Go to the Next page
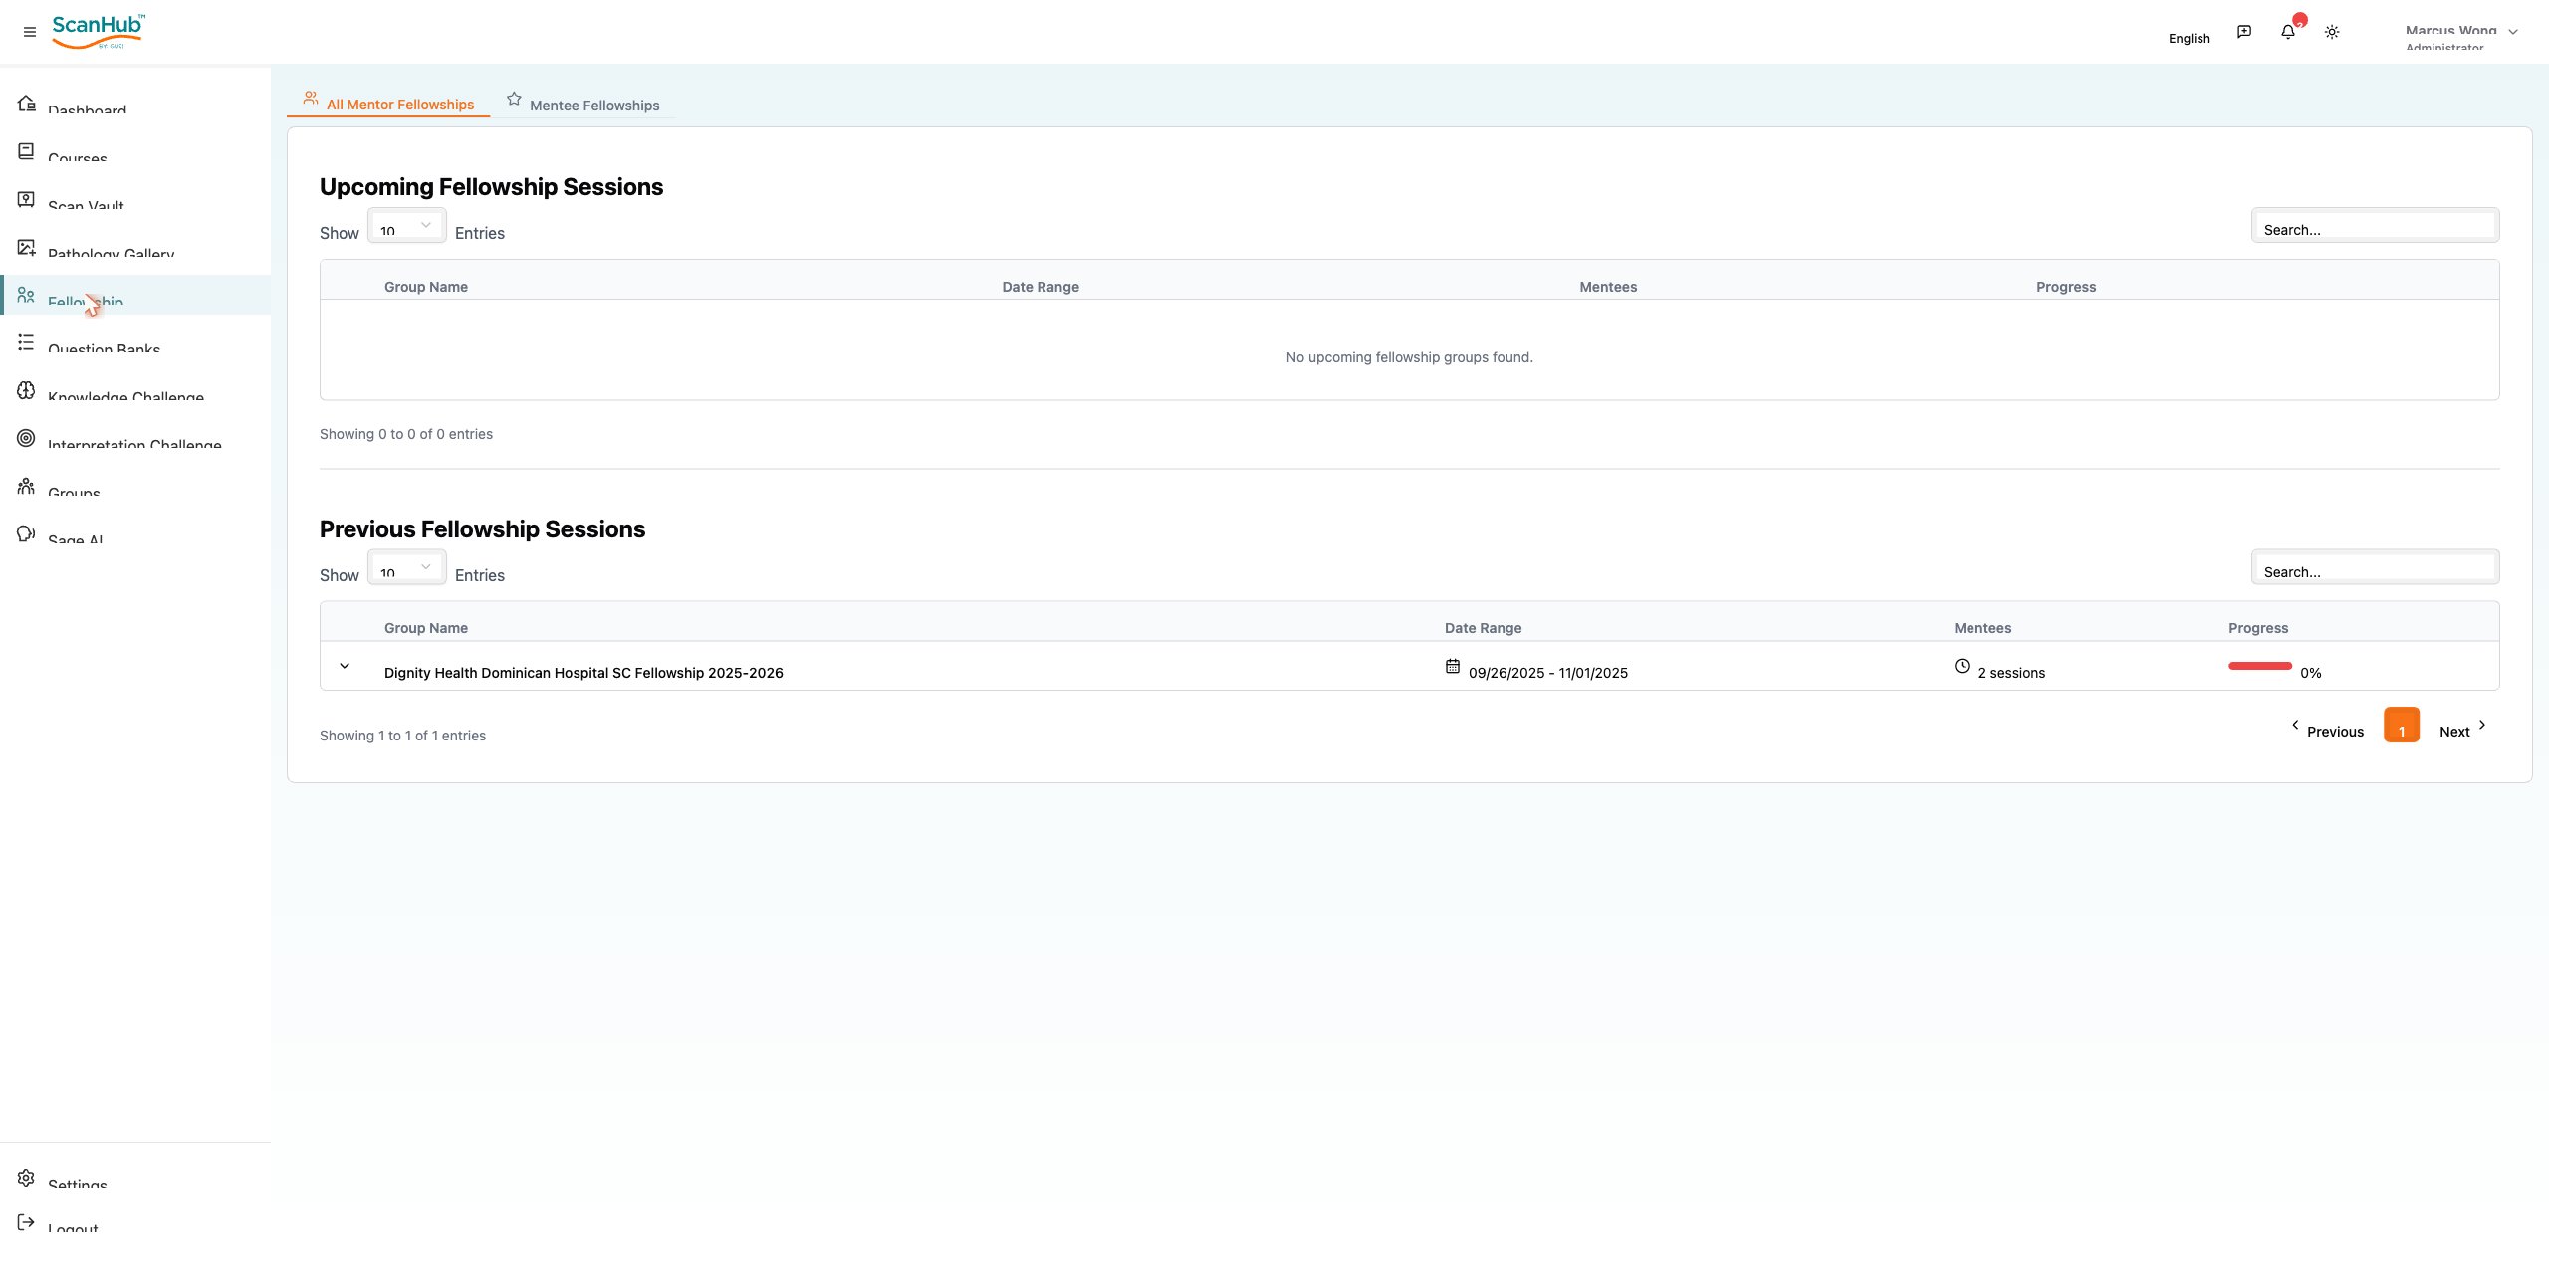 coord(2462,728)
